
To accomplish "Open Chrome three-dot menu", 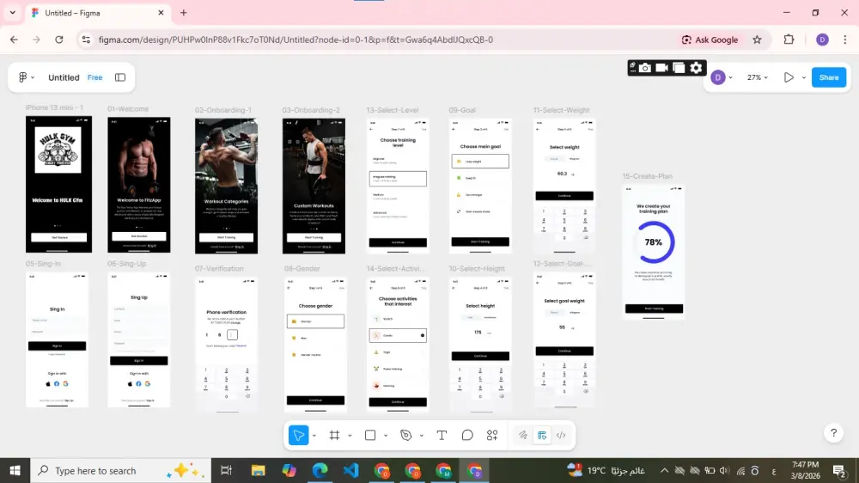I will click(844, 40).
